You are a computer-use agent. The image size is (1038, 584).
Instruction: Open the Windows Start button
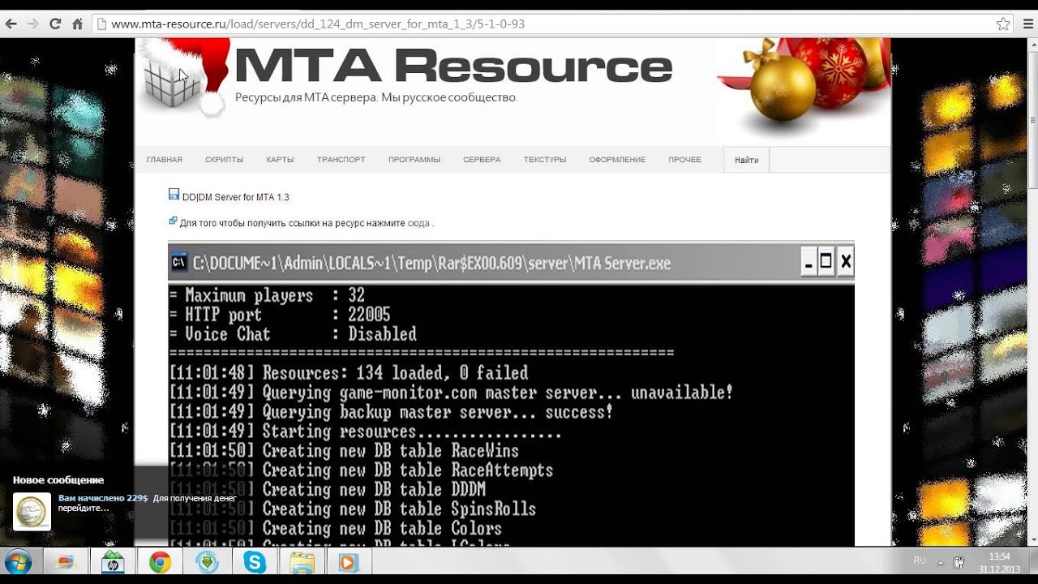[x=18, y=562]
